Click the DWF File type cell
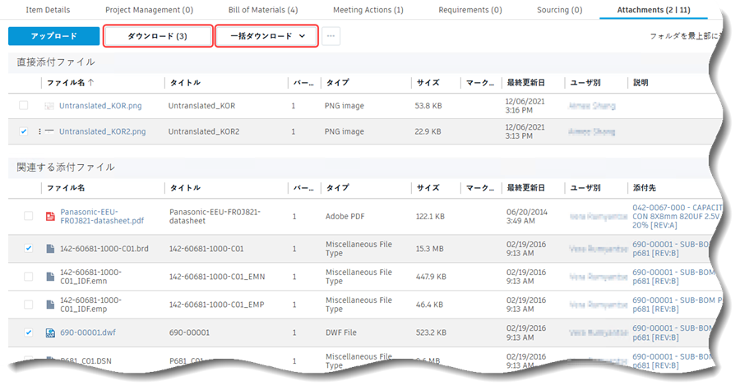Image resolution: width=740 pixels, height=390 pixels. click(x=340, y=333)
